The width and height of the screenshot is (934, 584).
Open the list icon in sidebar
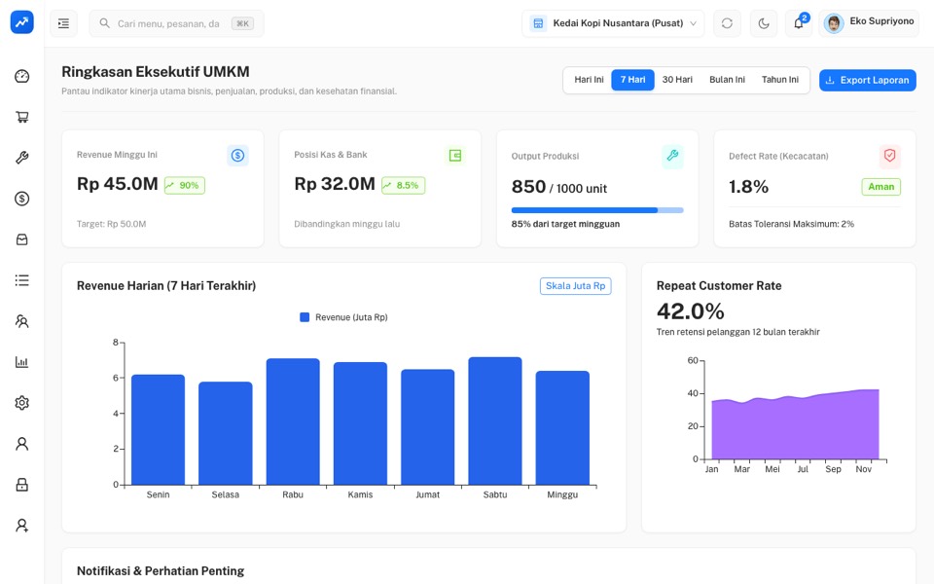tap(22, 280)
